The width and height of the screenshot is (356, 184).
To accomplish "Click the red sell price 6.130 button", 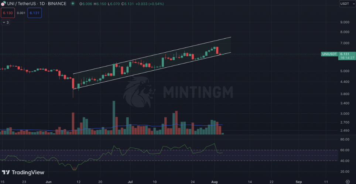I will pos(8,13).
